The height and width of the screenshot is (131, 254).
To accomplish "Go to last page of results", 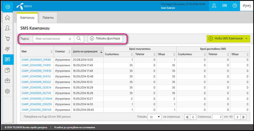I will (x=243, y=117).
